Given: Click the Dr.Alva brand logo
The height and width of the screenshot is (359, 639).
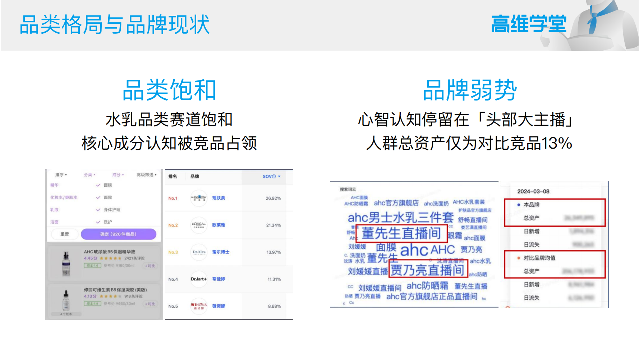Looking at the screenshot, I should coord(199,252).
